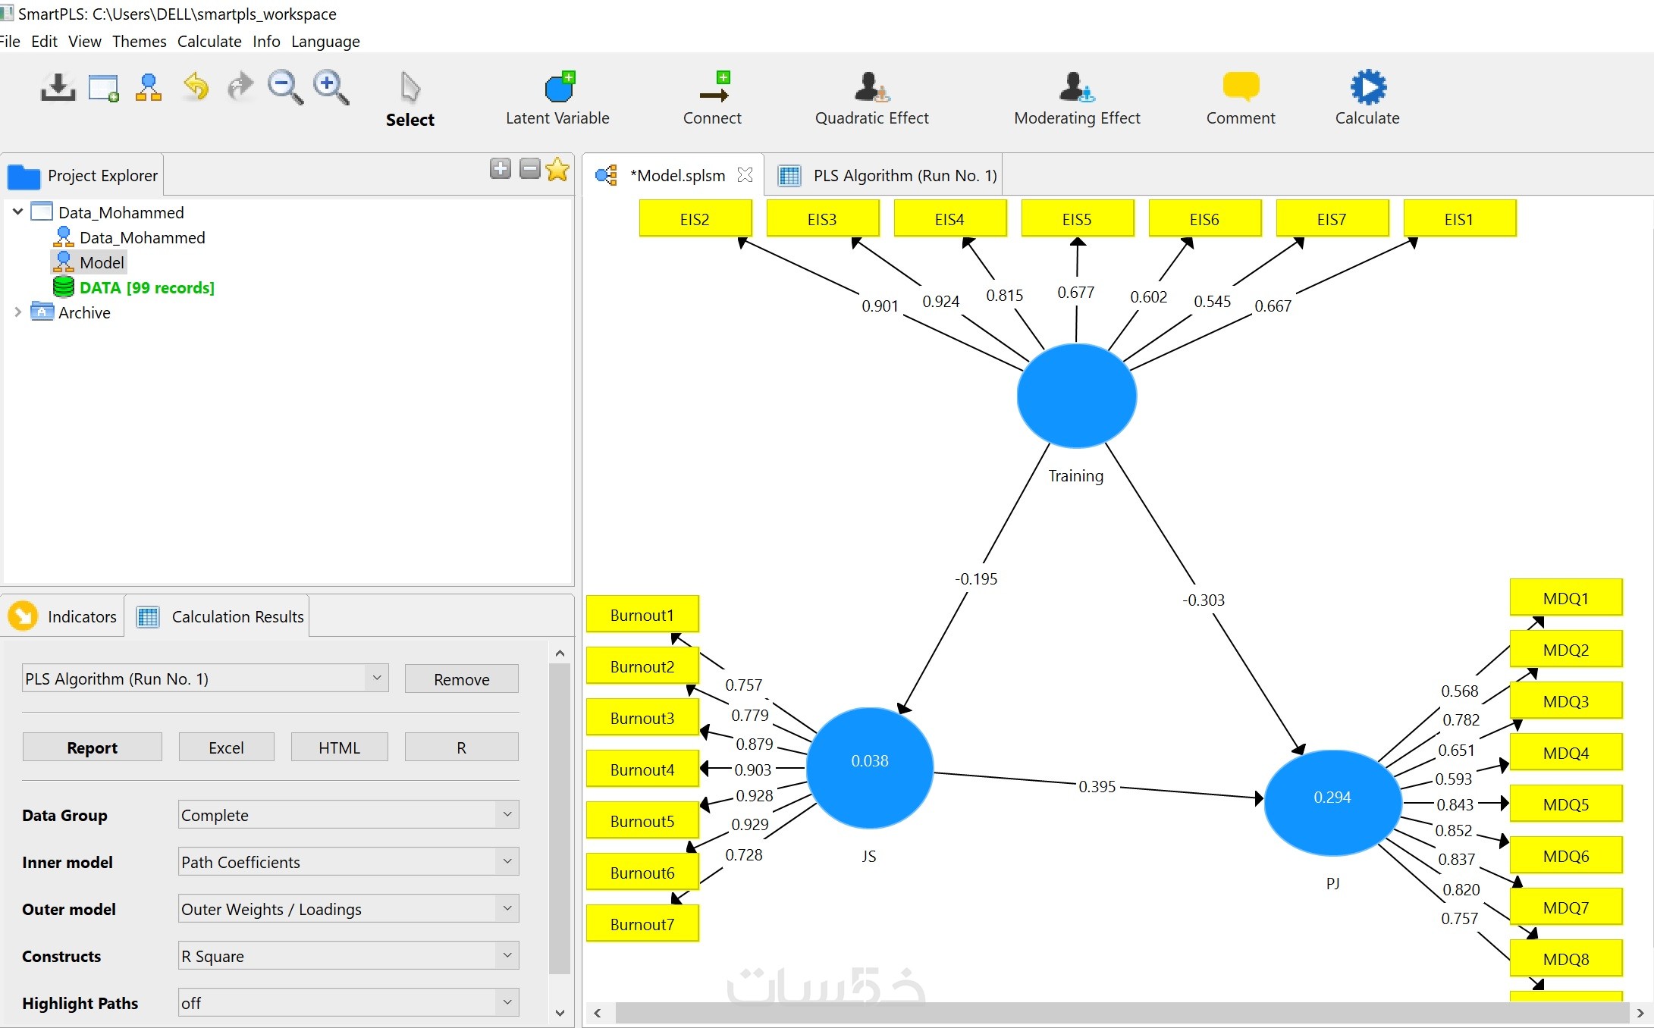Open the Themes menu

click(140, 41)
